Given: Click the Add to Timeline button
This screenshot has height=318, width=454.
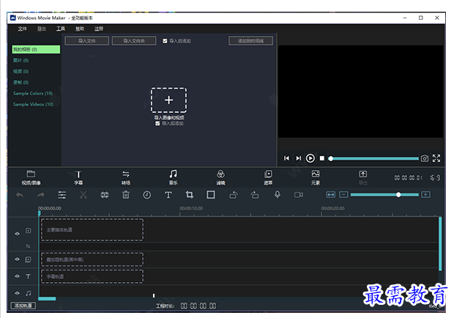Looking at the screenshot, I should click(250, 41).
